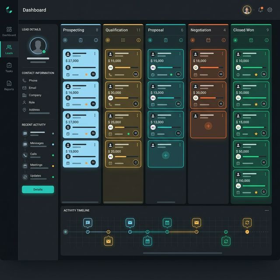Select Leads in the sidebar
The image size is (280, 280).
(x=9, y=49)
